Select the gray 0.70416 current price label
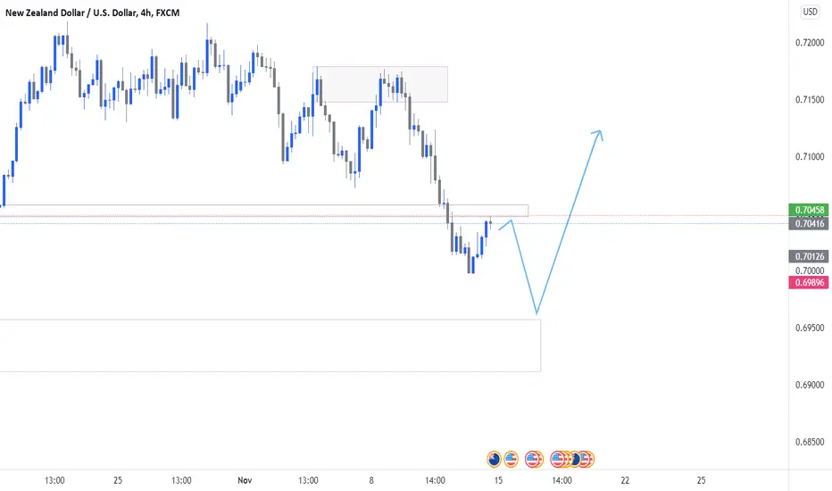832x491 pixels. [809, 223]
